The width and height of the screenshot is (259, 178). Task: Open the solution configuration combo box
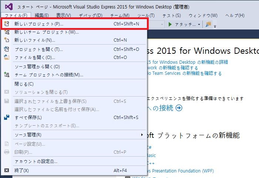pos(156,24)
